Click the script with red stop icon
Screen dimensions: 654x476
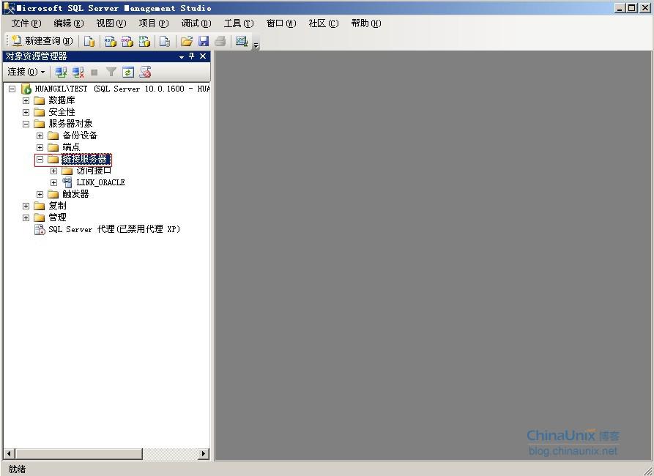(145, 72)
